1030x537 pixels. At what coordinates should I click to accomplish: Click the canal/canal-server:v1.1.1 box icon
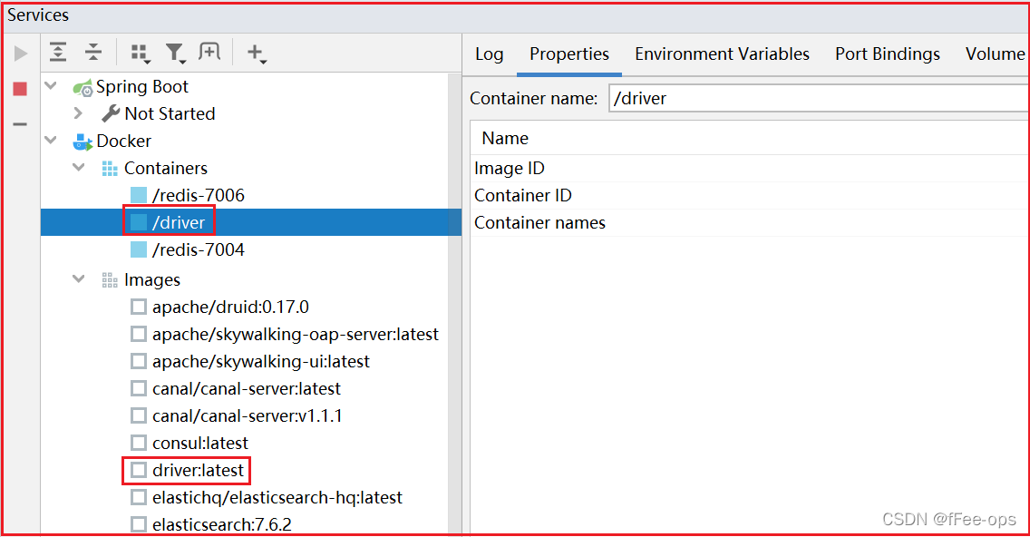pos(139,416)
